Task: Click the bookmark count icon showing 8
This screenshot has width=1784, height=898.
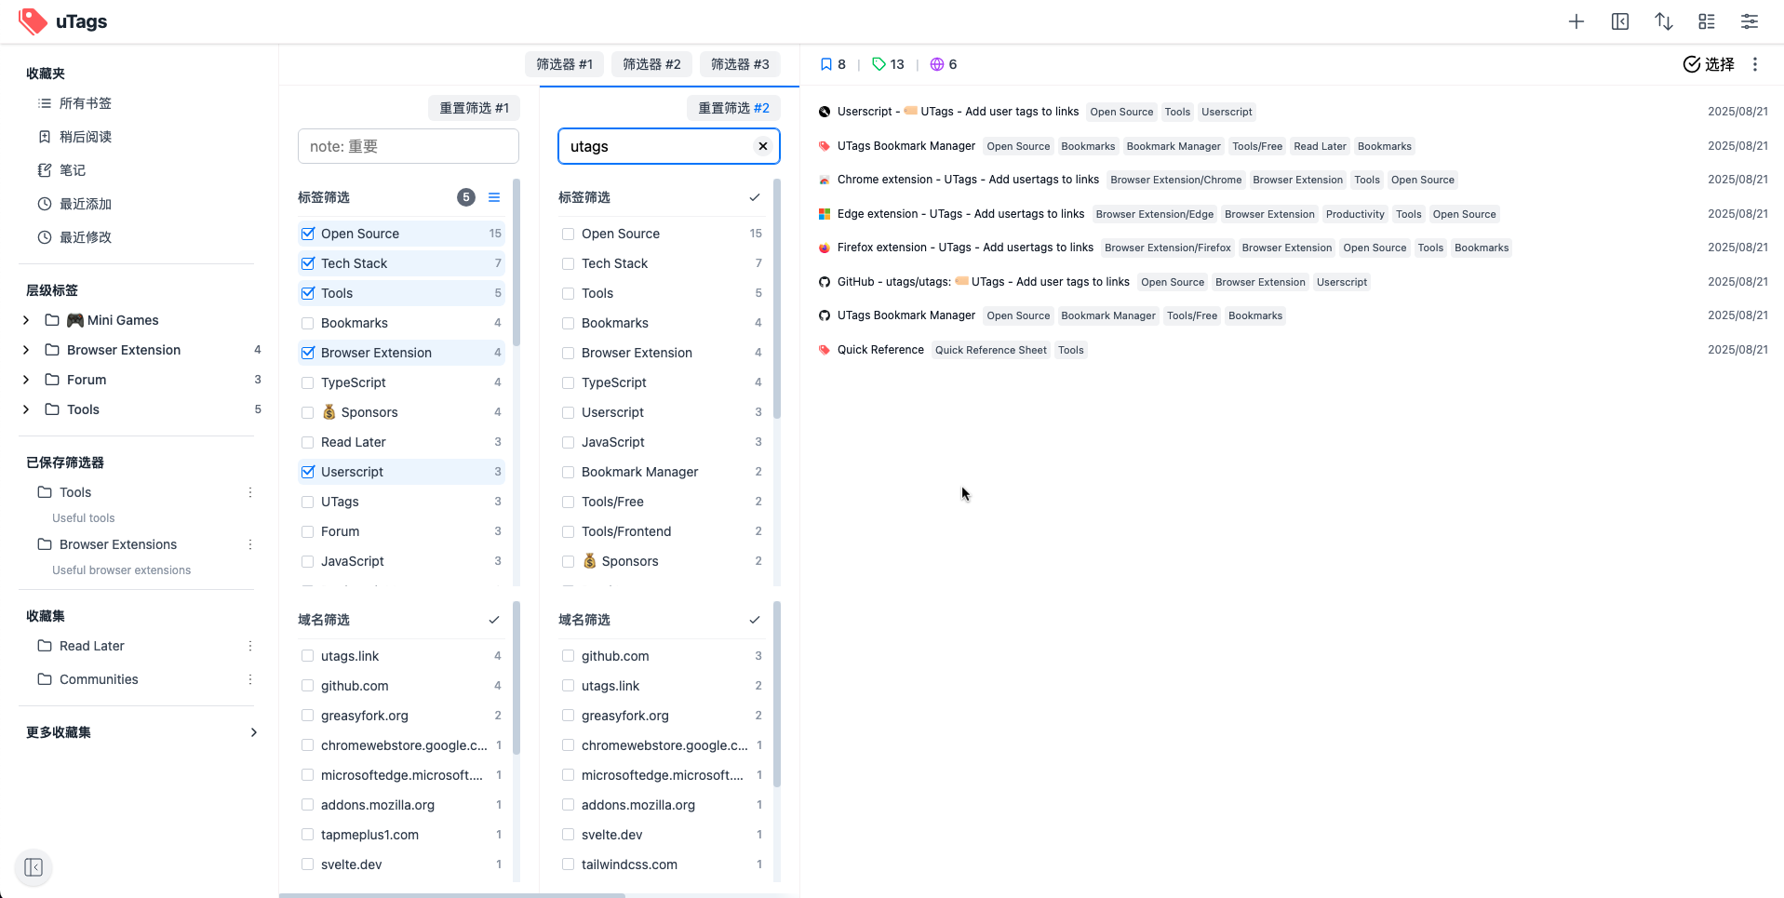Action: [826, 64]
